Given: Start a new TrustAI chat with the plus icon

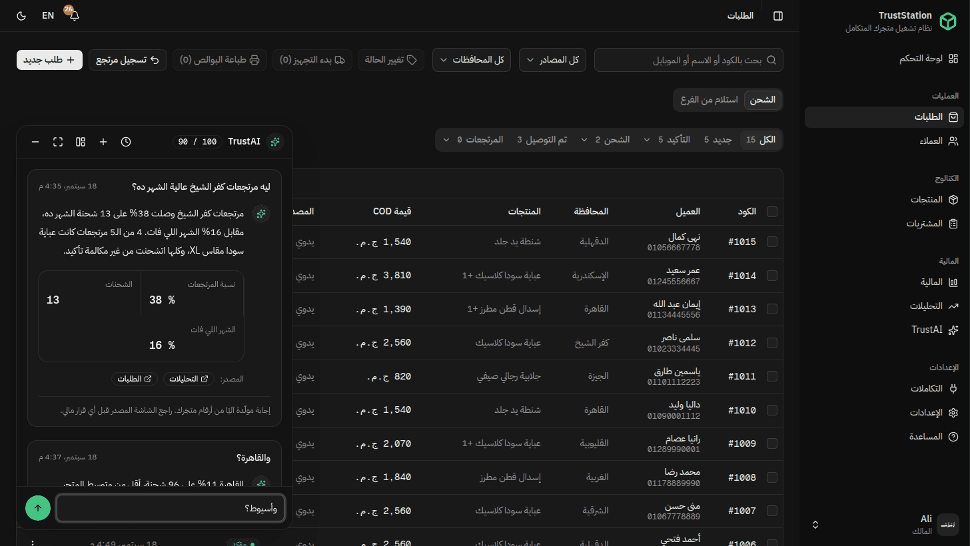Looking at the screenshot, I should (103, 142).
